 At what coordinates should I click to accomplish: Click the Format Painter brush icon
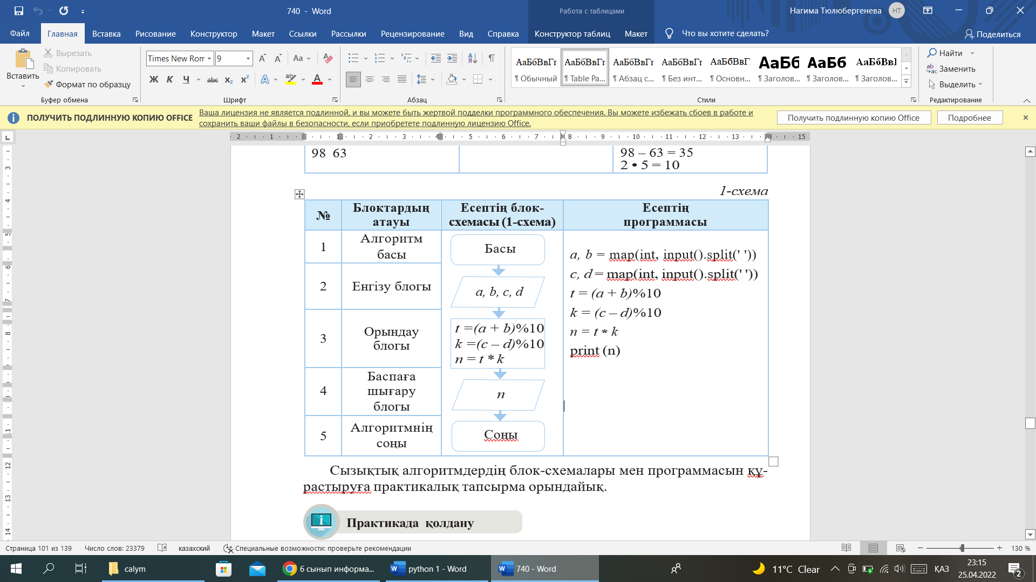point(49,84)
